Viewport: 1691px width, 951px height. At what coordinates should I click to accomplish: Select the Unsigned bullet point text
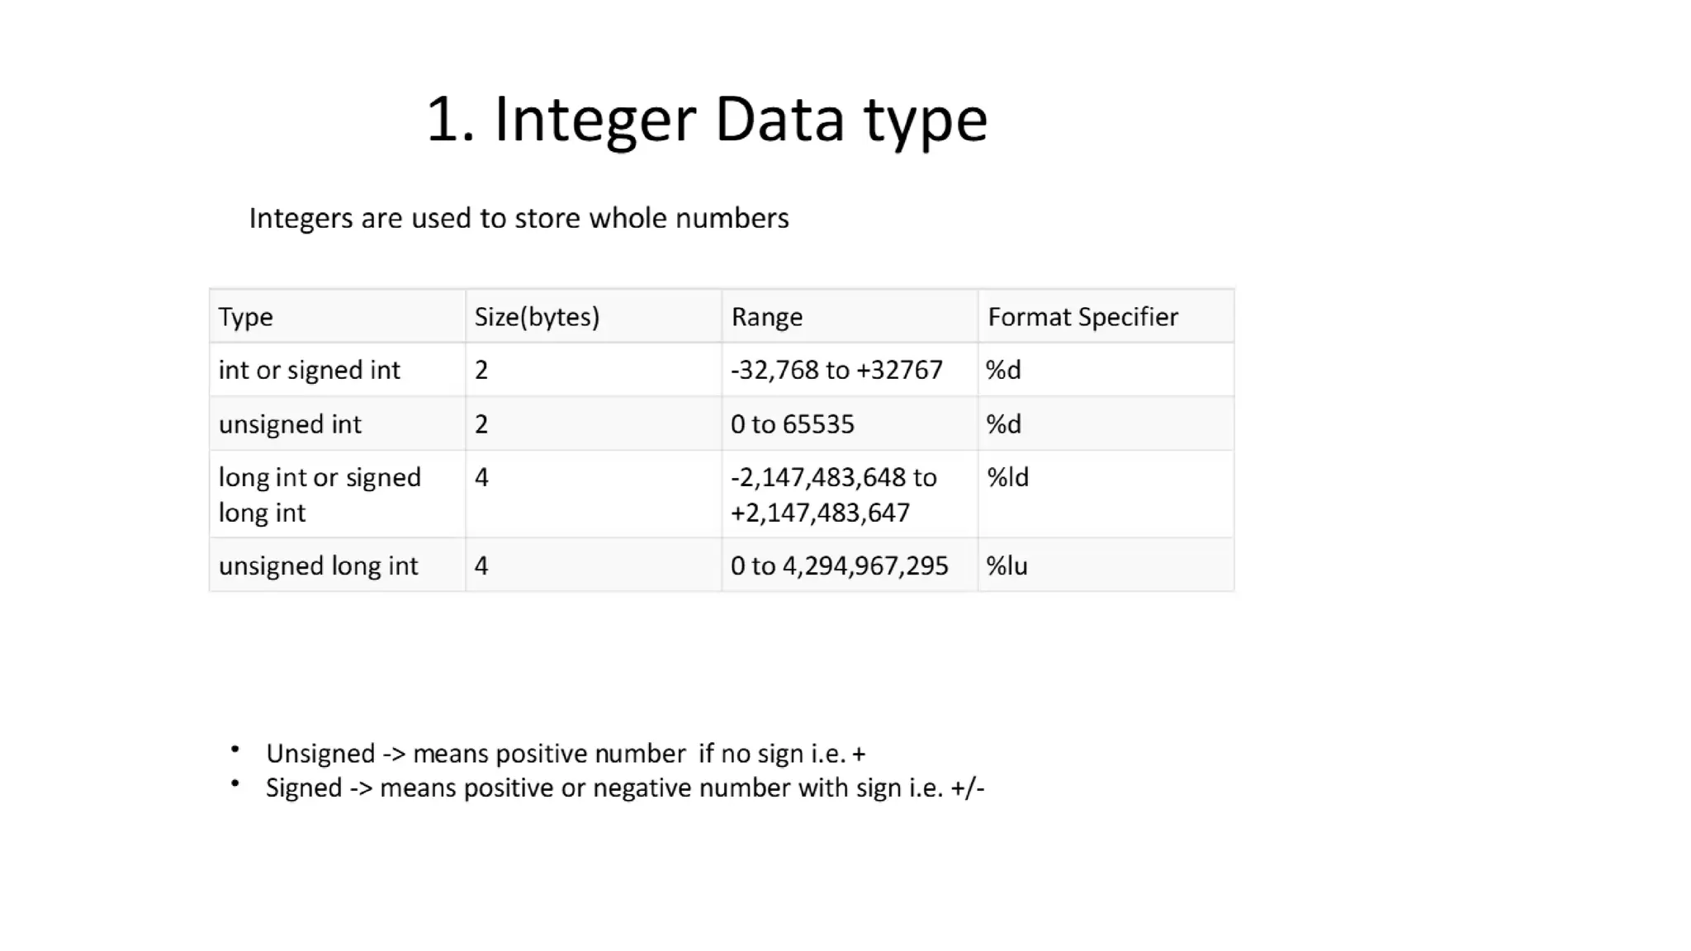coord(566,754)
